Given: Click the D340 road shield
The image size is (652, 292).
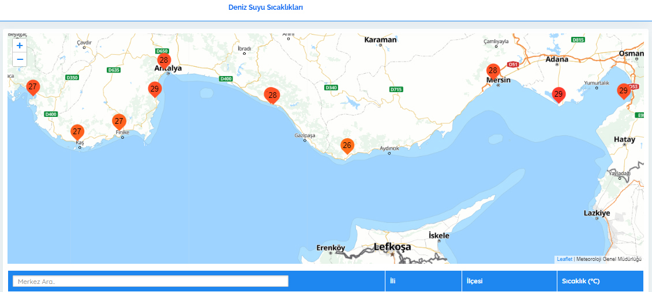Looking at the screenshot, I should 331,88.
